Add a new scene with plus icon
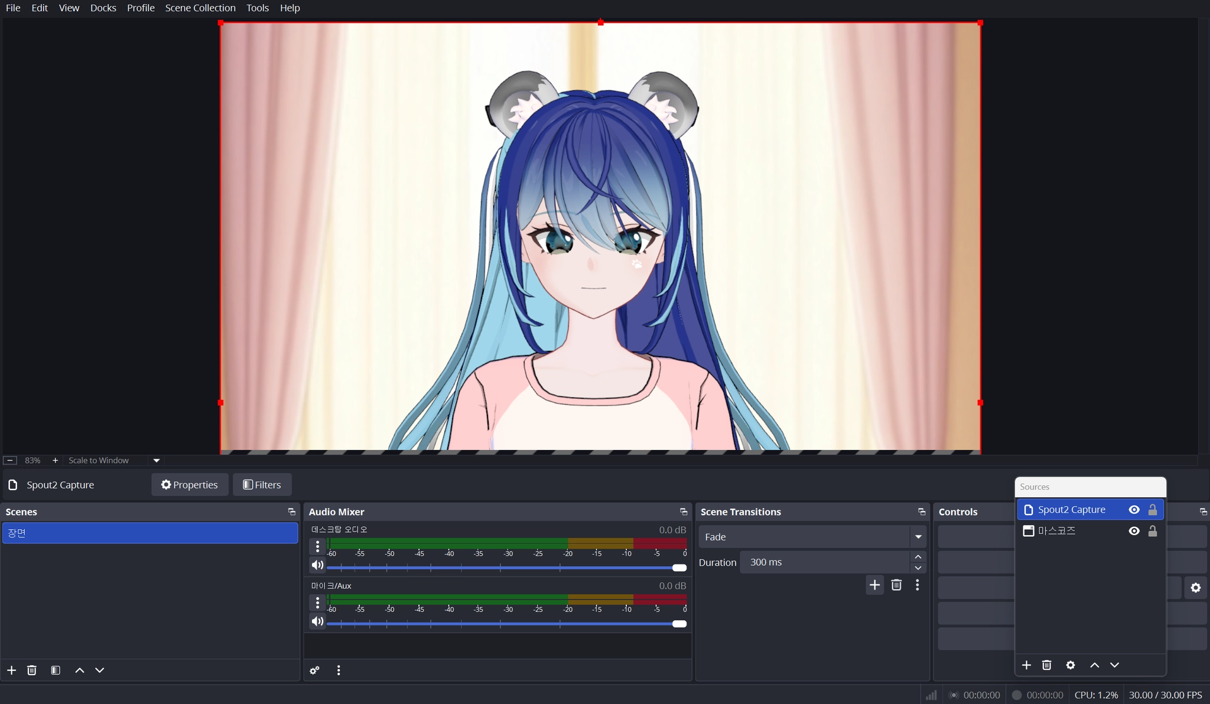The width and height of the screenshot is (1210, 704). click(12, 670)
